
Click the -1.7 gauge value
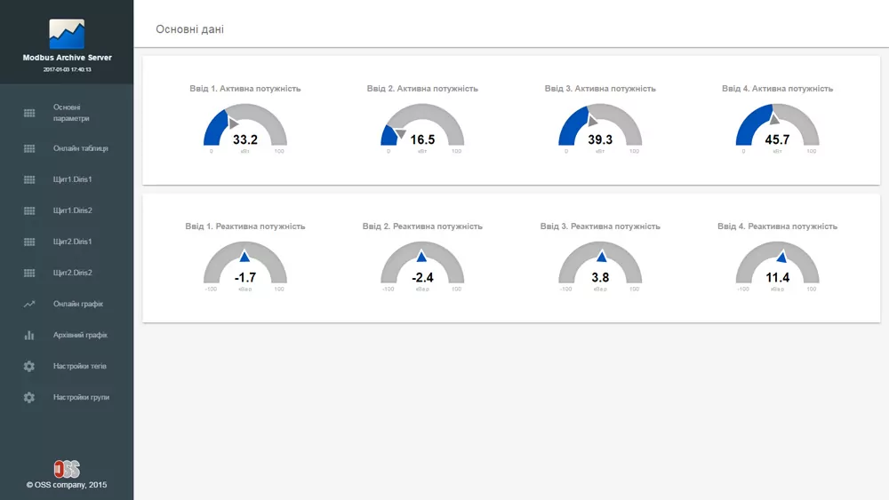(245, 277)
